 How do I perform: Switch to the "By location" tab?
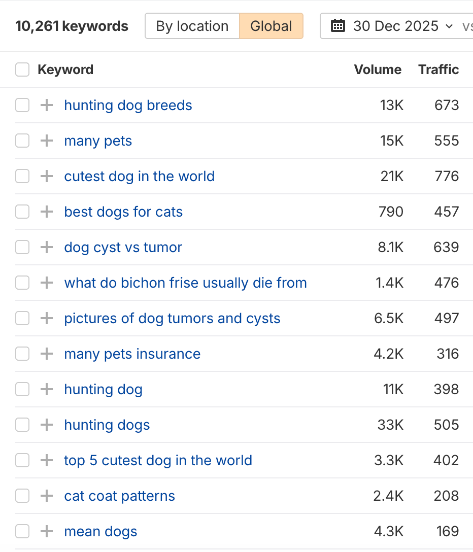pos(192,26)
